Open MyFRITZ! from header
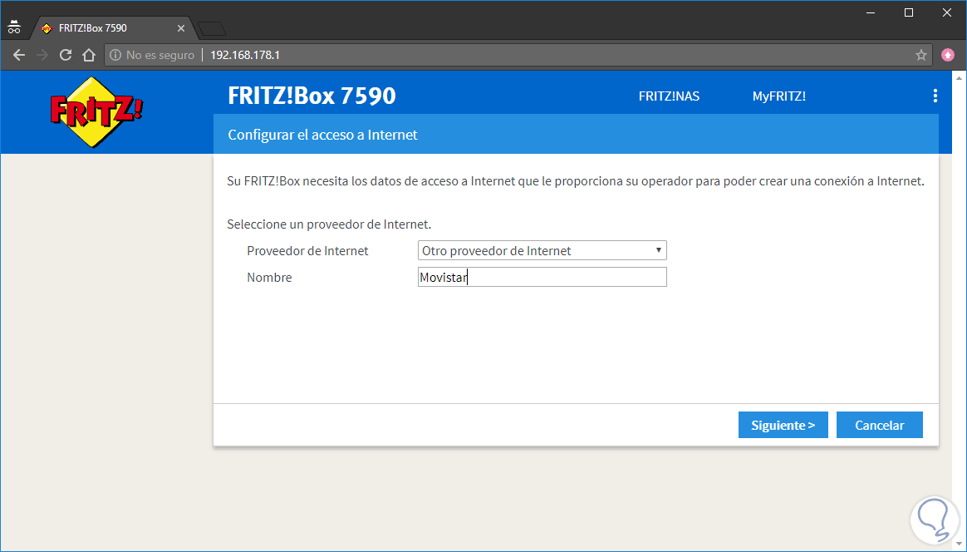967x552 pixels. pyautogui.click(x=779, y=96)
